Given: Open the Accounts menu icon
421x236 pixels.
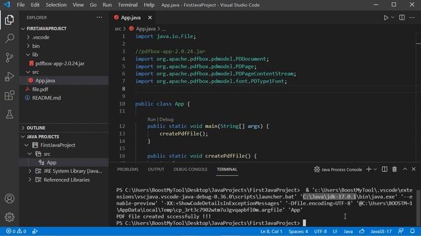Looking at the screenshot, I should (9, 199).
